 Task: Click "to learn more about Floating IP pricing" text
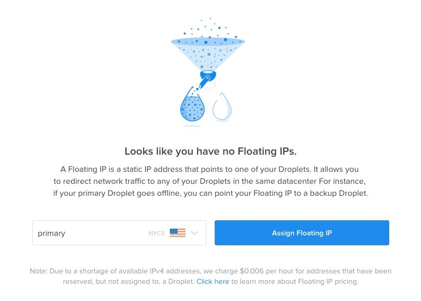pyautogui.click(x=295, y=281)
